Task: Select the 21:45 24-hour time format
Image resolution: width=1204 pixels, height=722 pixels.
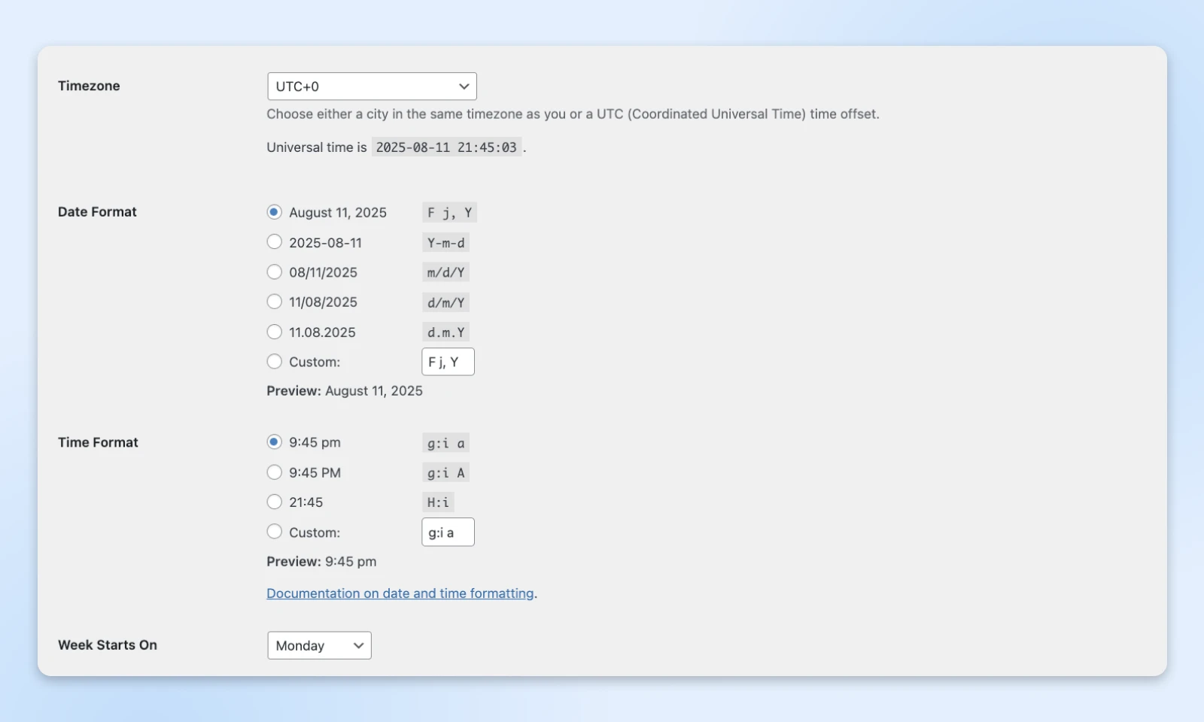Action: click(275, 502)
